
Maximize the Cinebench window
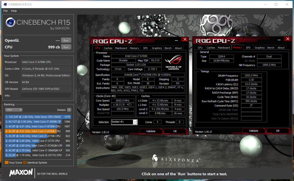click(276, 4)
